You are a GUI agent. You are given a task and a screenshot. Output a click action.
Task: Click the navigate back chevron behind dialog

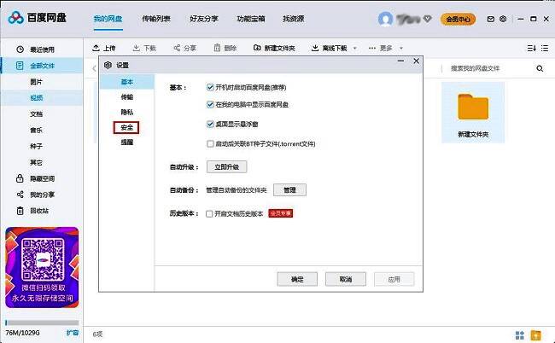[x=94, y=68]
